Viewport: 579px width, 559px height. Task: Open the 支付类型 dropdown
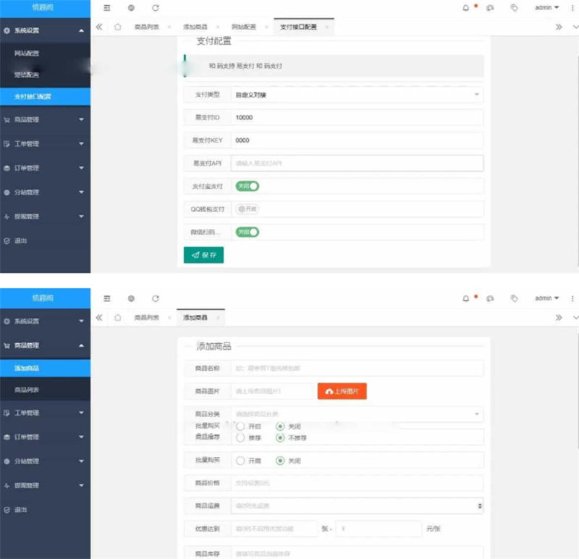coord(357,95)
